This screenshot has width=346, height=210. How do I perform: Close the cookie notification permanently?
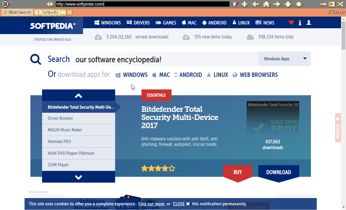(x=181, y=204)
